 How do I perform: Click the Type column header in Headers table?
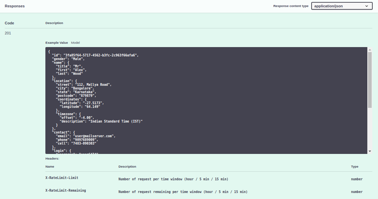pyautogui.click(x=354, y=167)
